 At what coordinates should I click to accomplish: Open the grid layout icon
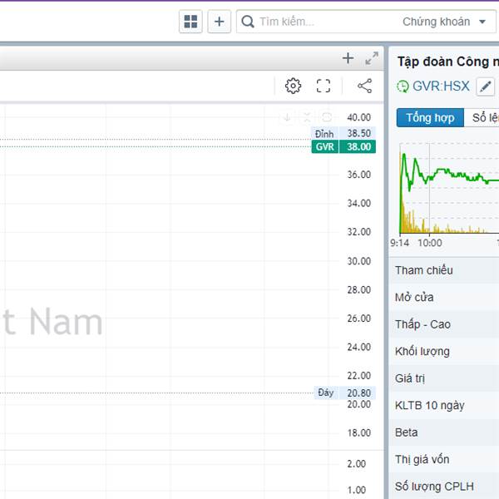pyautogui.click(x=190, y=22)
